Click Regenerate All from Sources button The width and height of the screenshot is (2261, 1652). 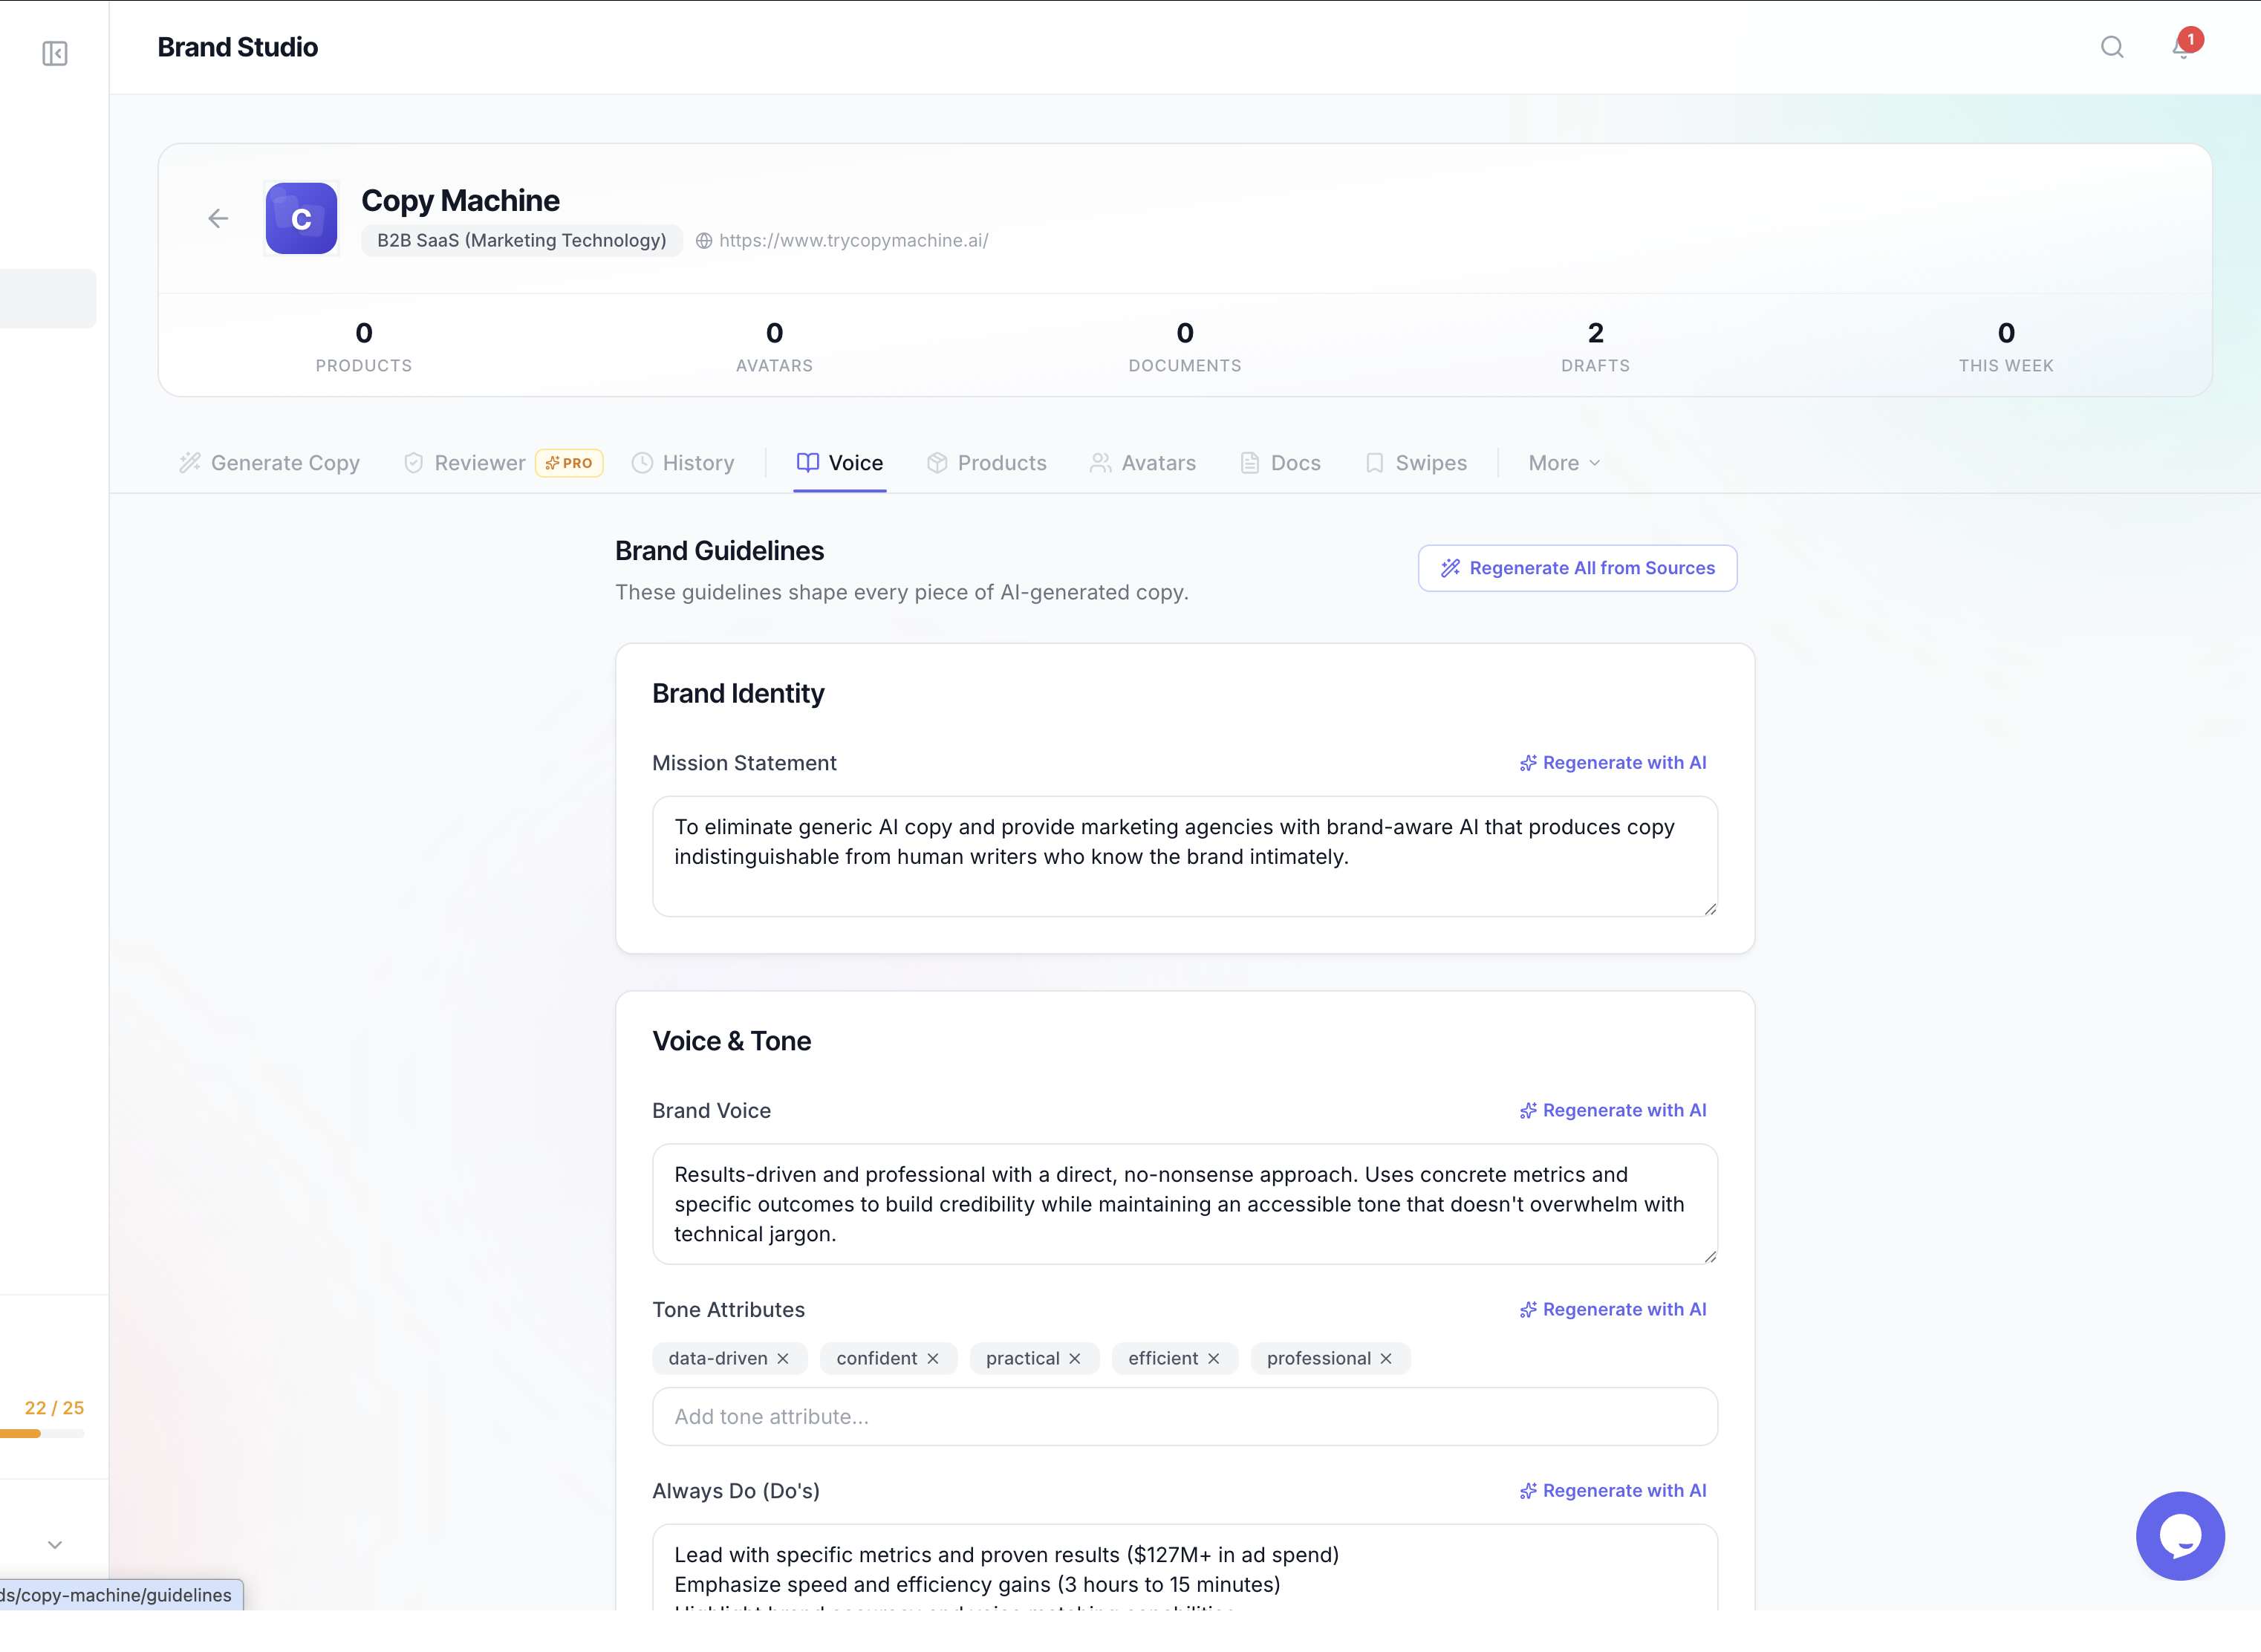click(1577, 568)
